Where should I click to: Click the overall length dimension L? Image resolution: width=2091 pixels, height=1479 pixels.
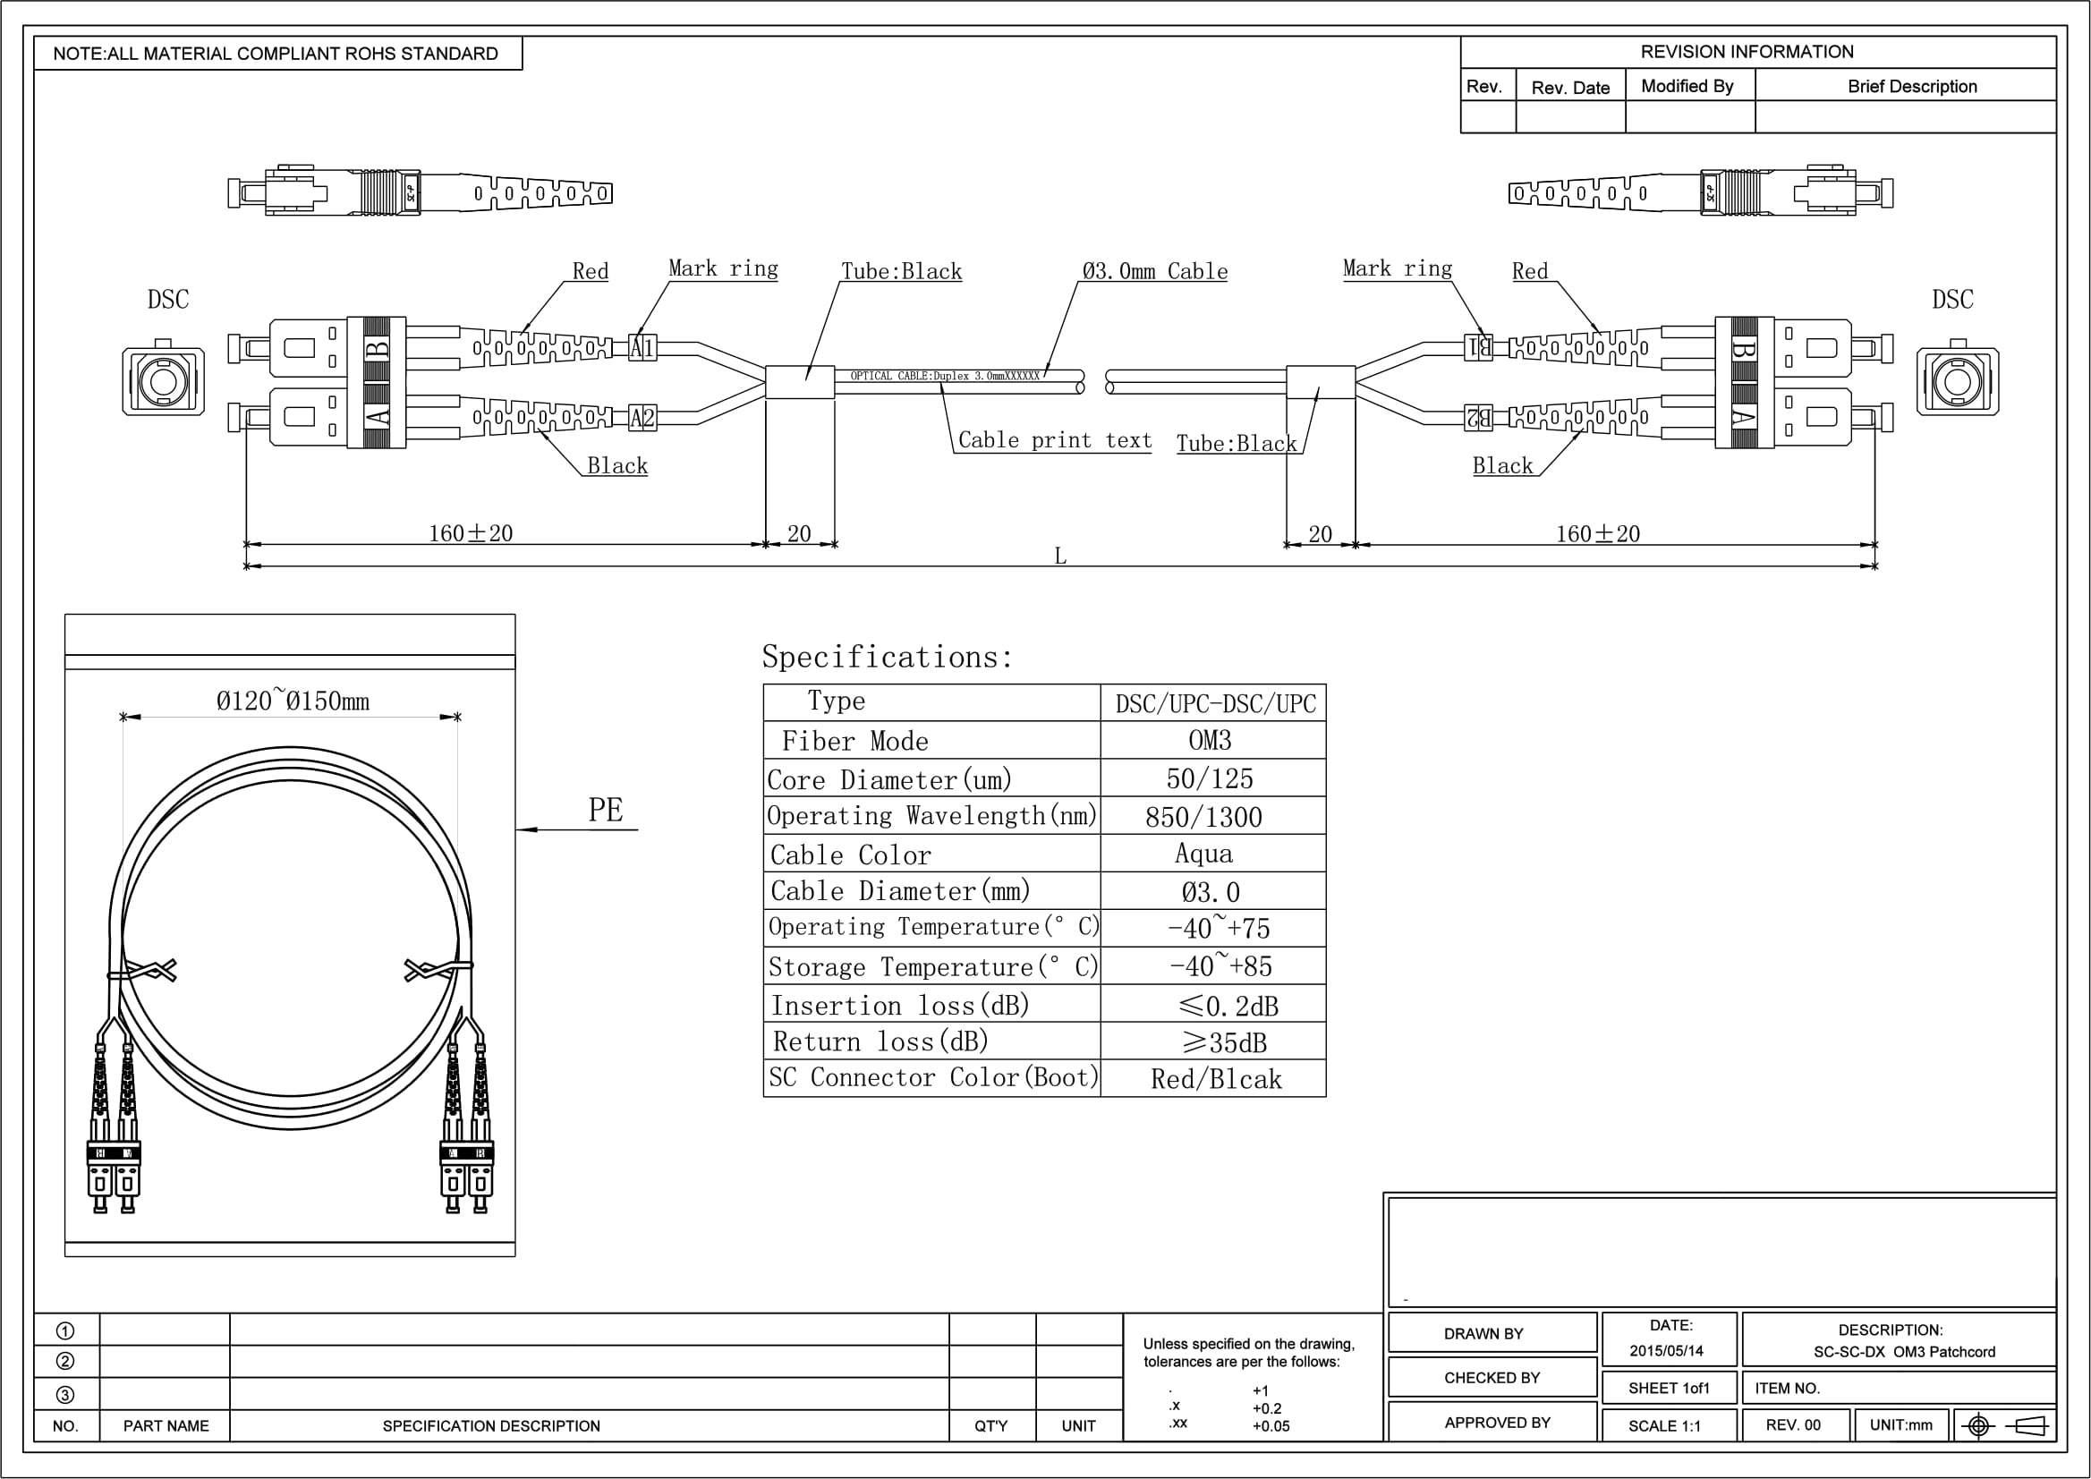tap(1060, 556)
